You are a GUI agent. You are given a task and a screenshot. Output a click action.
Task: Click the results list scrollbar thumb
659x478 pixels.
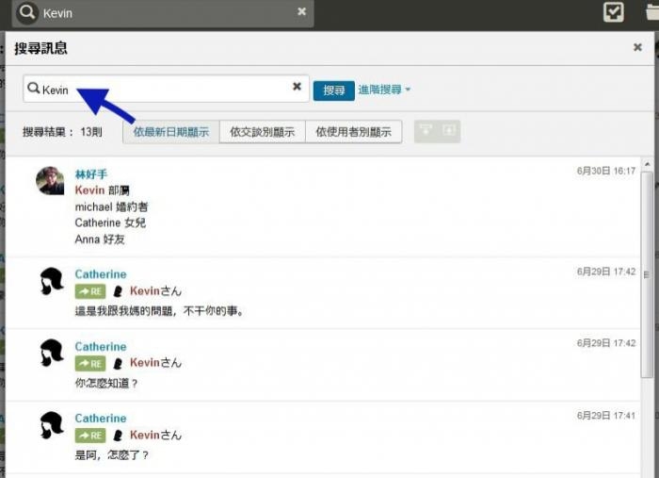(647, 275)
